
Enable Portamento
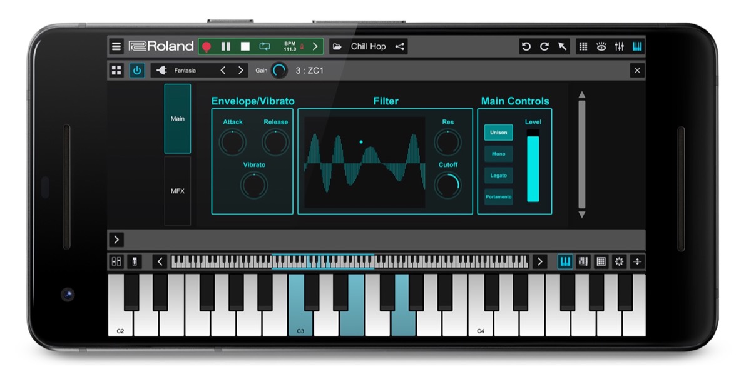point(498,196)
